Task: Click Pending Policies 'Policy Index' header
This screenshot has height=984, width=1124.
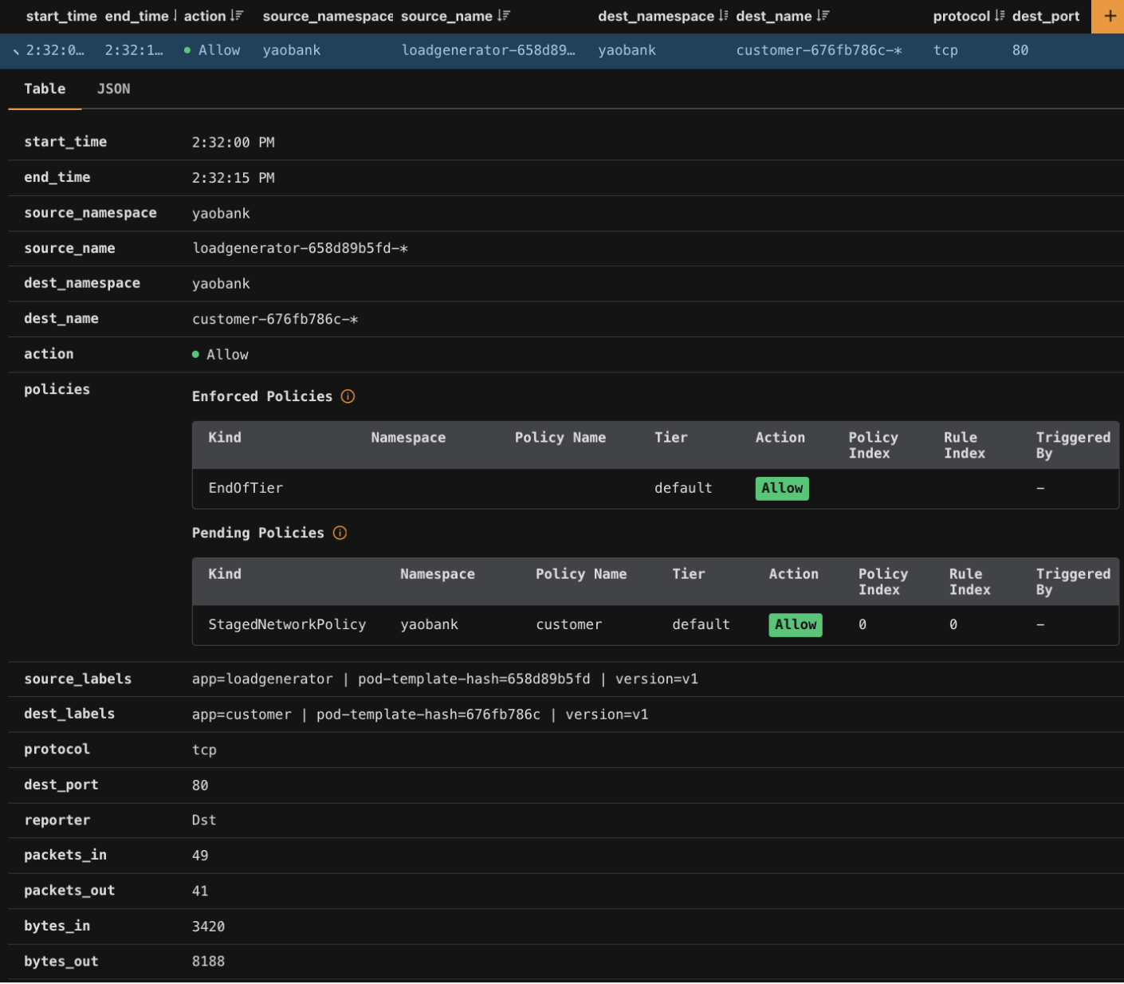Action: pos(883,581)
